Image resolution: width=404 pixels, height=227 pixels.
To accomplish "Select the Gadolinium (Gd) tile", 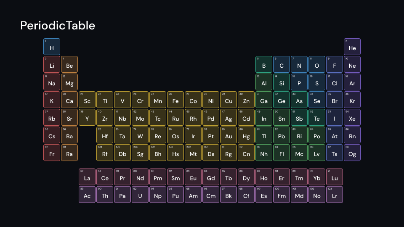I will (x=211, y=177).
